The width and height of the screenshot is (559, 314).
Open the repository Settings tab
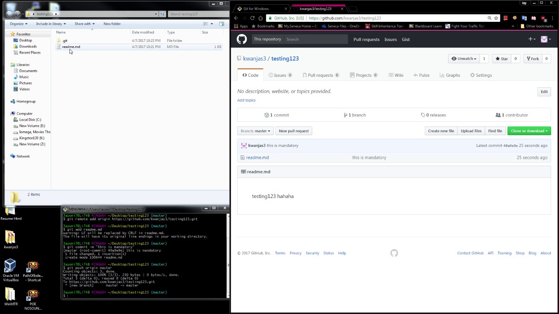click(x=481, y=75)
